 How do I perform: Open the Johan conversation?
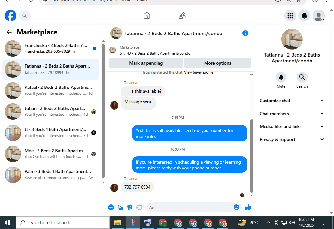coord(51,112)
